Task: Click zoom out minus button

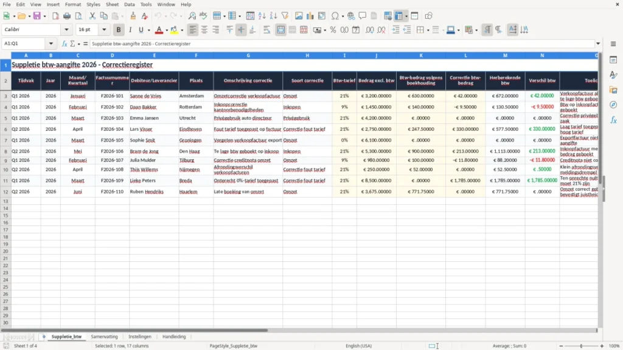Action: point(561,346)
